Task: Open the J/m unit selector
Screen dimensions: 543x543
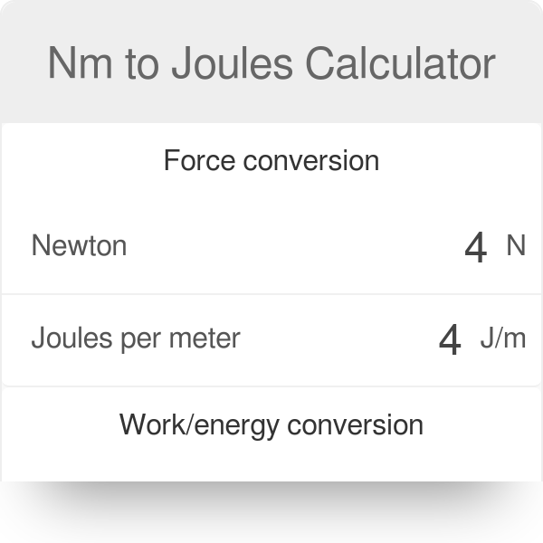Action: (x=502, y=338)
